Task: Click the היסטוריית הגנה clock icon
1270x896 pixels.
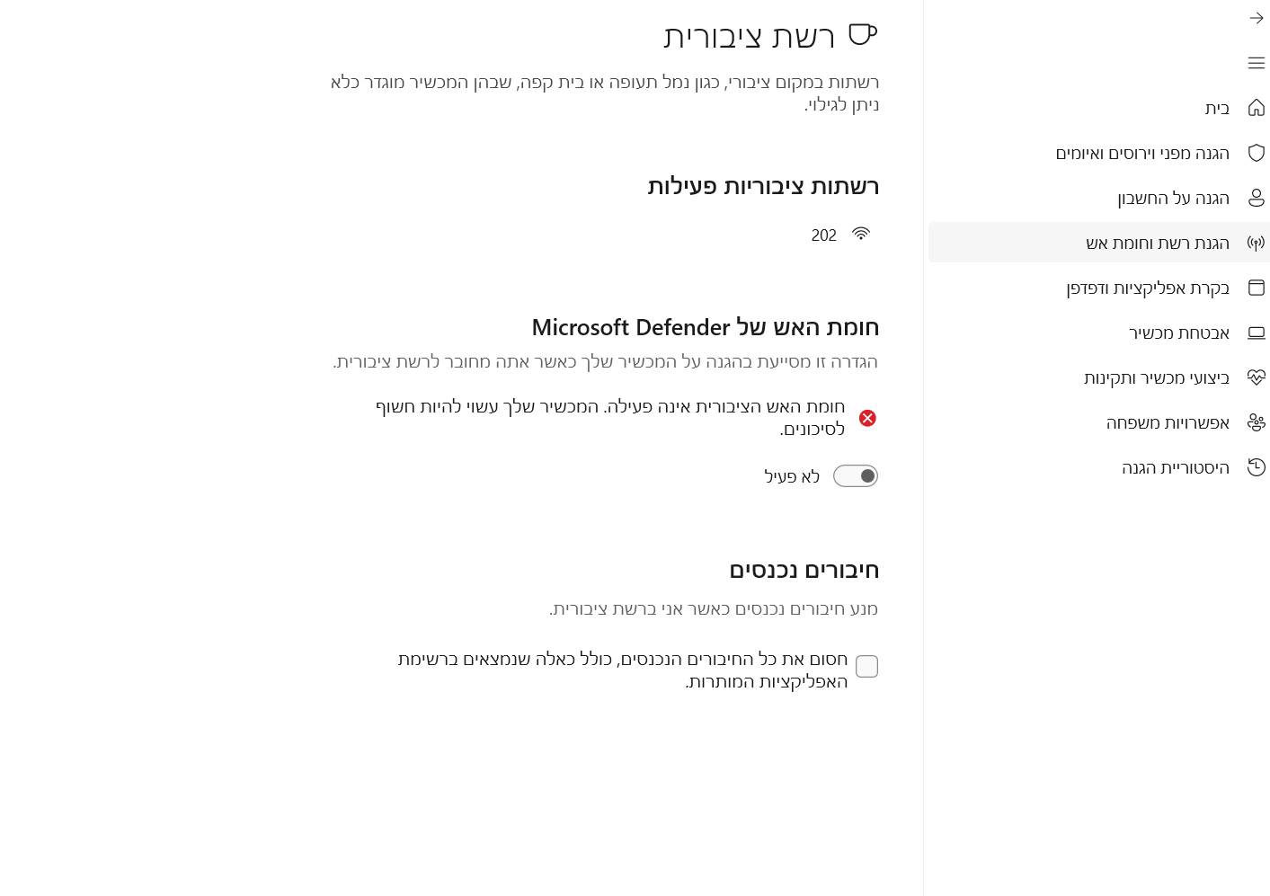Action: coord(1256,467)
